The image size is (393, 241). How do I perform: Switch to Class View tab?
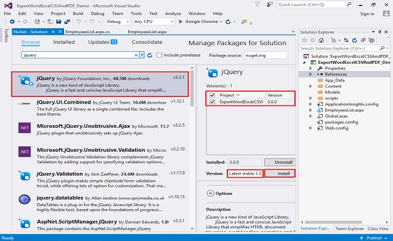coord(378,228)
